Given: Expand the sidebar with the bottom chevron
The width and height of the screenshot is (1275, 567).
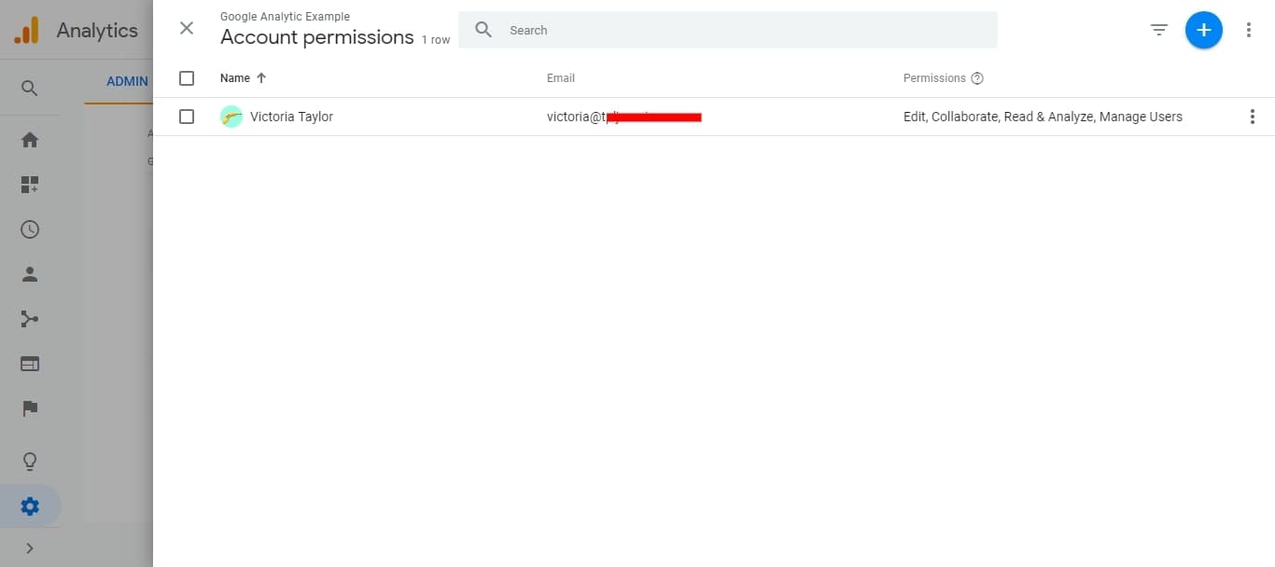Looking at the screenshot, I should tap(30, 548).
